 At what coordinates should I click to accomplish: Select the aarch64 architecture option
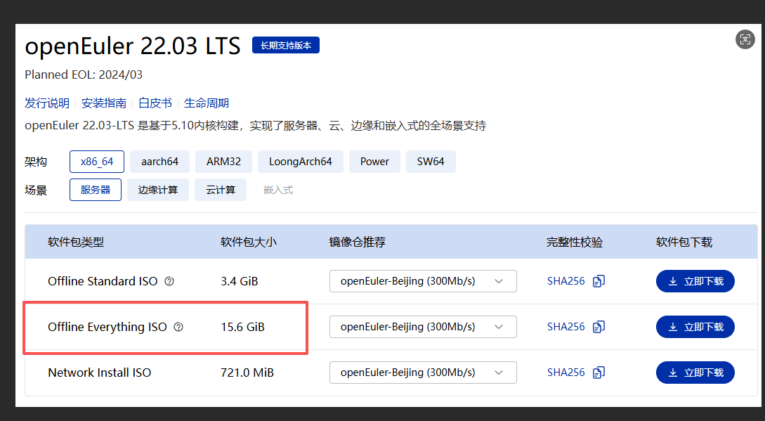(159, 162)
